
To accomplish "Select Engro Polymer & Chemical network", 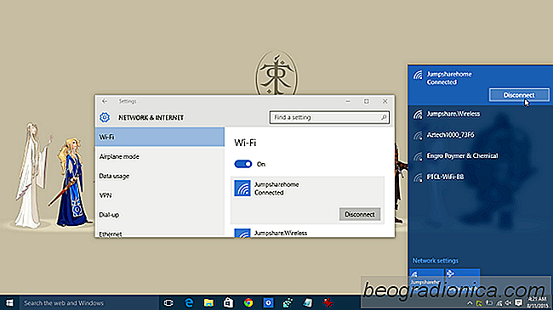I will (x=481, y=156).
